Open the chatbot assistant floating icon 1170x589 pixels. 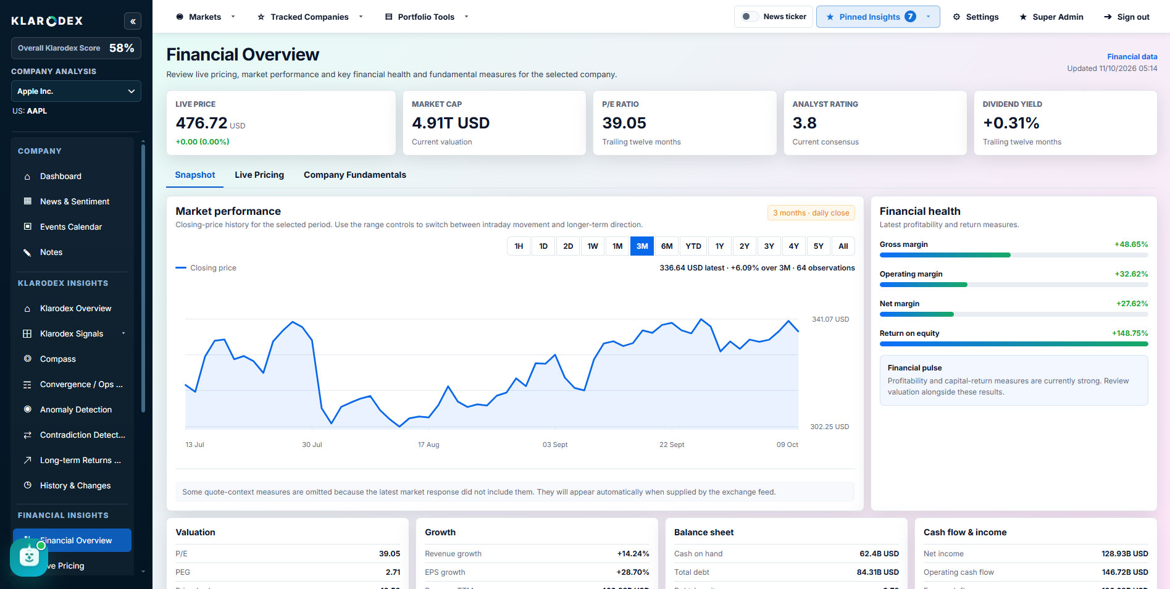pos(28,558)
